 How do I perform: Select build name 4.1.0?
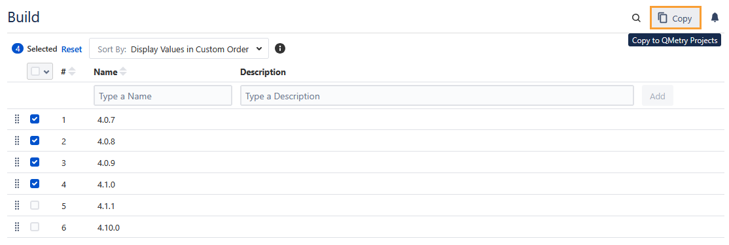[x=106, y=185]
